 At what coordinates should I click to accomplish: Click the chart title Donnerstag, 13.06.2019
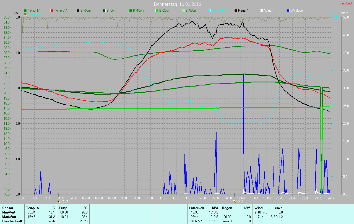pyautogui.click(x=178, y=4)
